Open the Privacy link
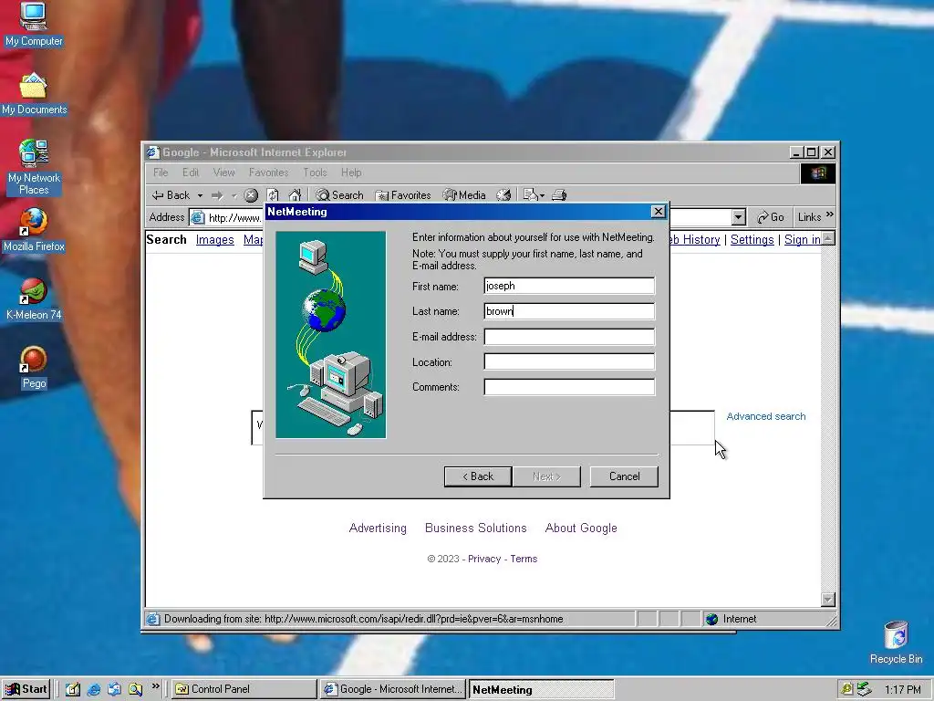The width and height of the screenshot is (934, 701). coord(484,559)
